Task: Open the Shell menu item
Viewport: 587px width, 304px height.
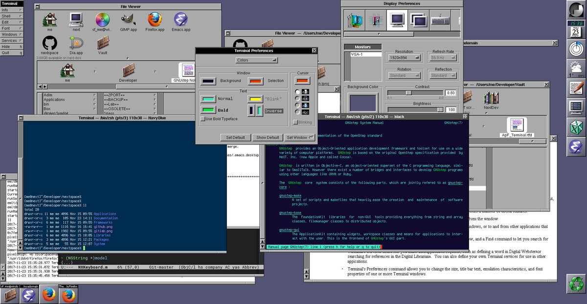Action: click(12, 16)
